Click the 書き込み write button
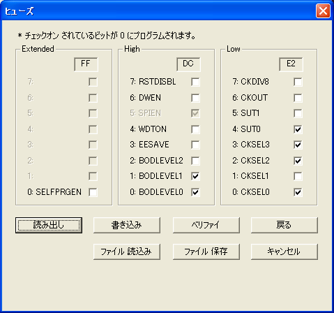This screenshot has height=313, width=334. coord(127,225)
